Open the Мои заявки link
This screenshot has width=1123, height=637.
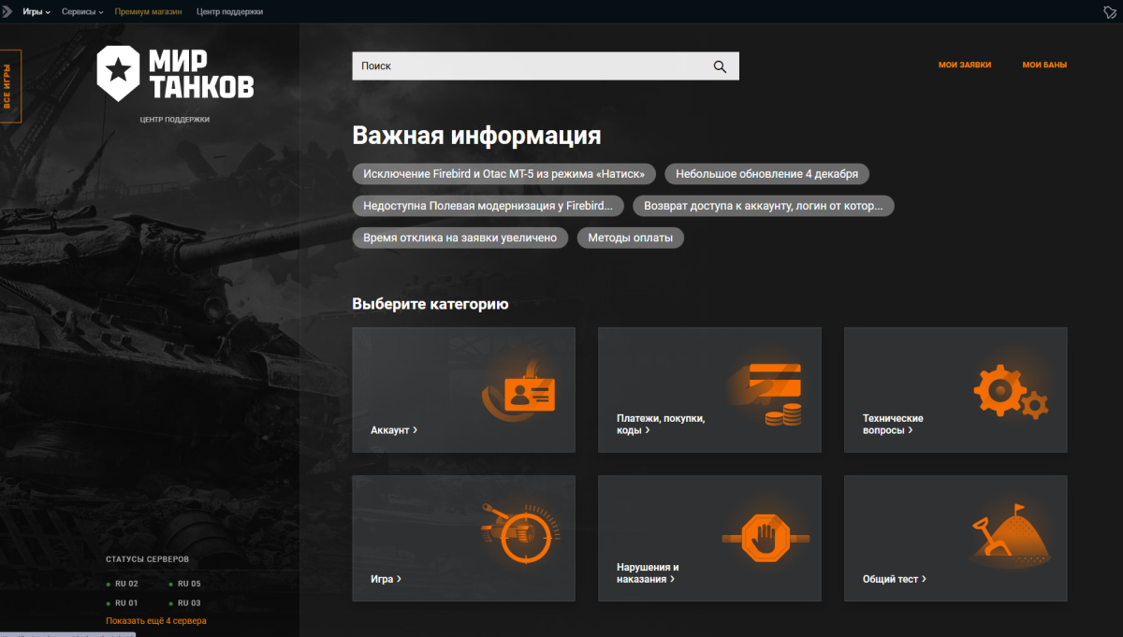[964, 65]
